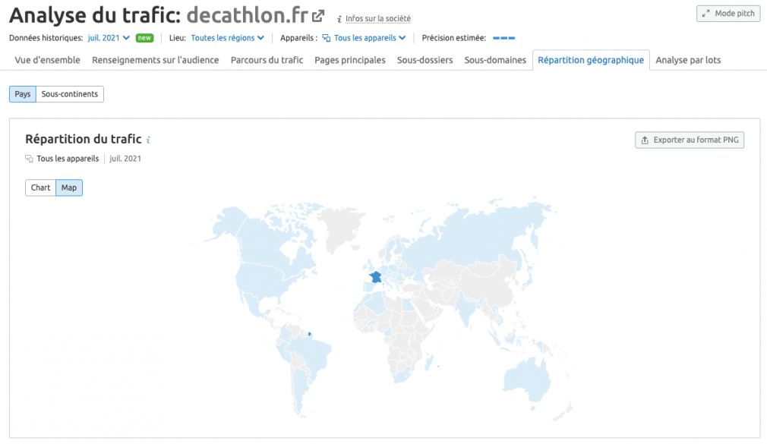
Task: Open Analyse par lots tab
Action: point(688,60)
